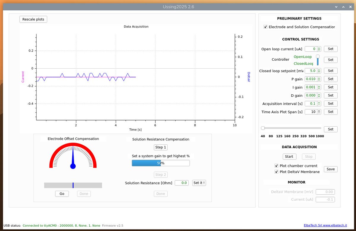
Task: Click the electrode offset indicator bar
Action: 73,185
